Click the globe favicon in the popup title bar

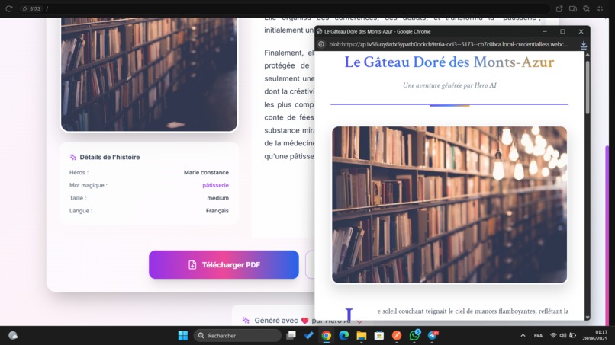(319, 31)
